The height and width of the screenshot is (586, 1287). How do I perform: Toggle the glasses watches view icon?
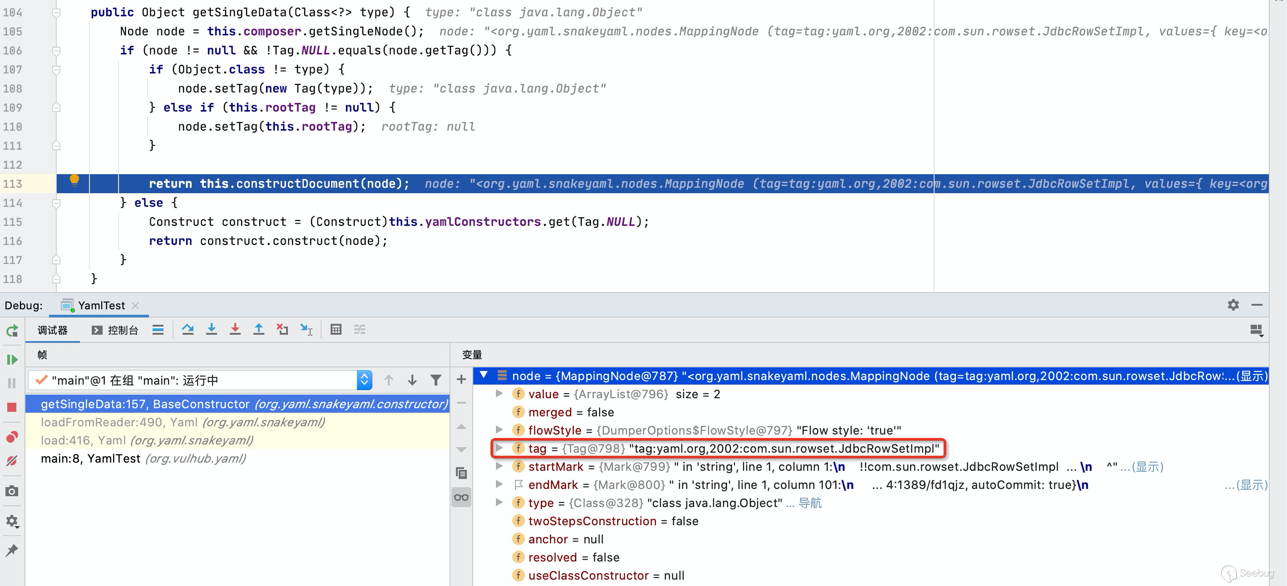click(x=461, y=497)
